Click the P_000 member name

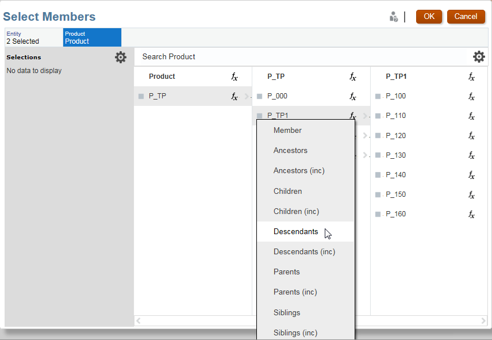pyautogui.click(x=277, y=96)
